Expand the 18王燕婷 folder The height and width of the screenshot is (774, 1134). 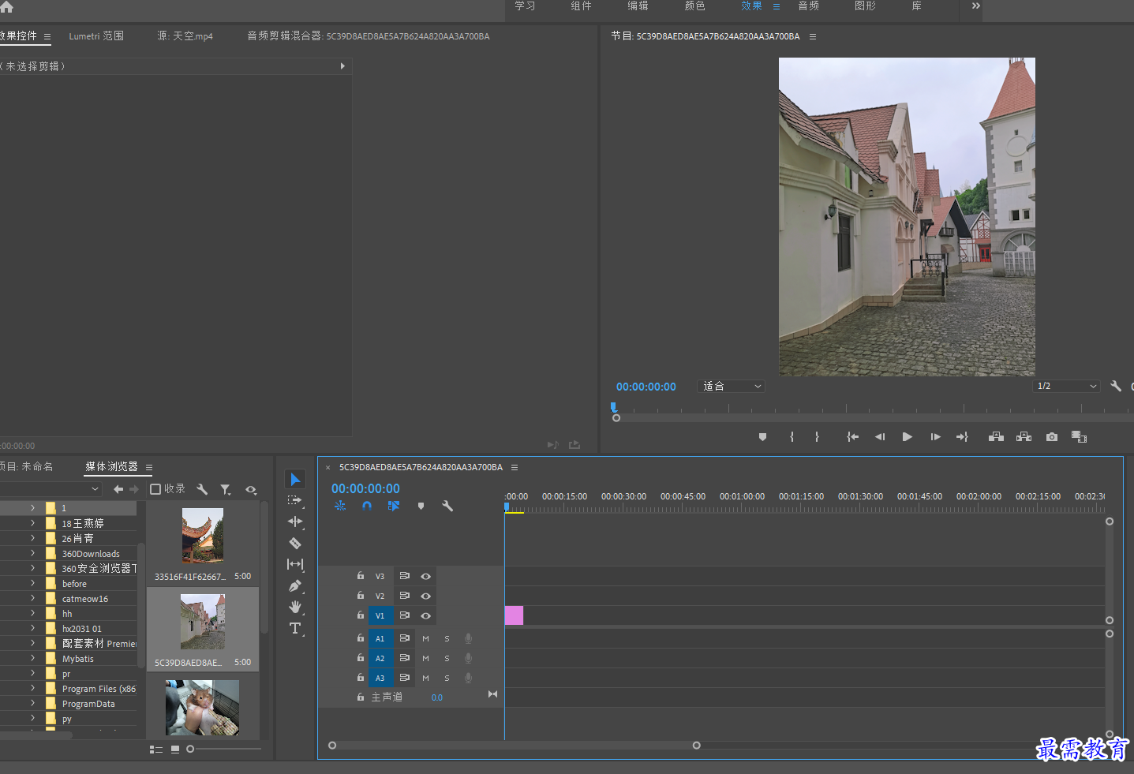coord(32,523)
